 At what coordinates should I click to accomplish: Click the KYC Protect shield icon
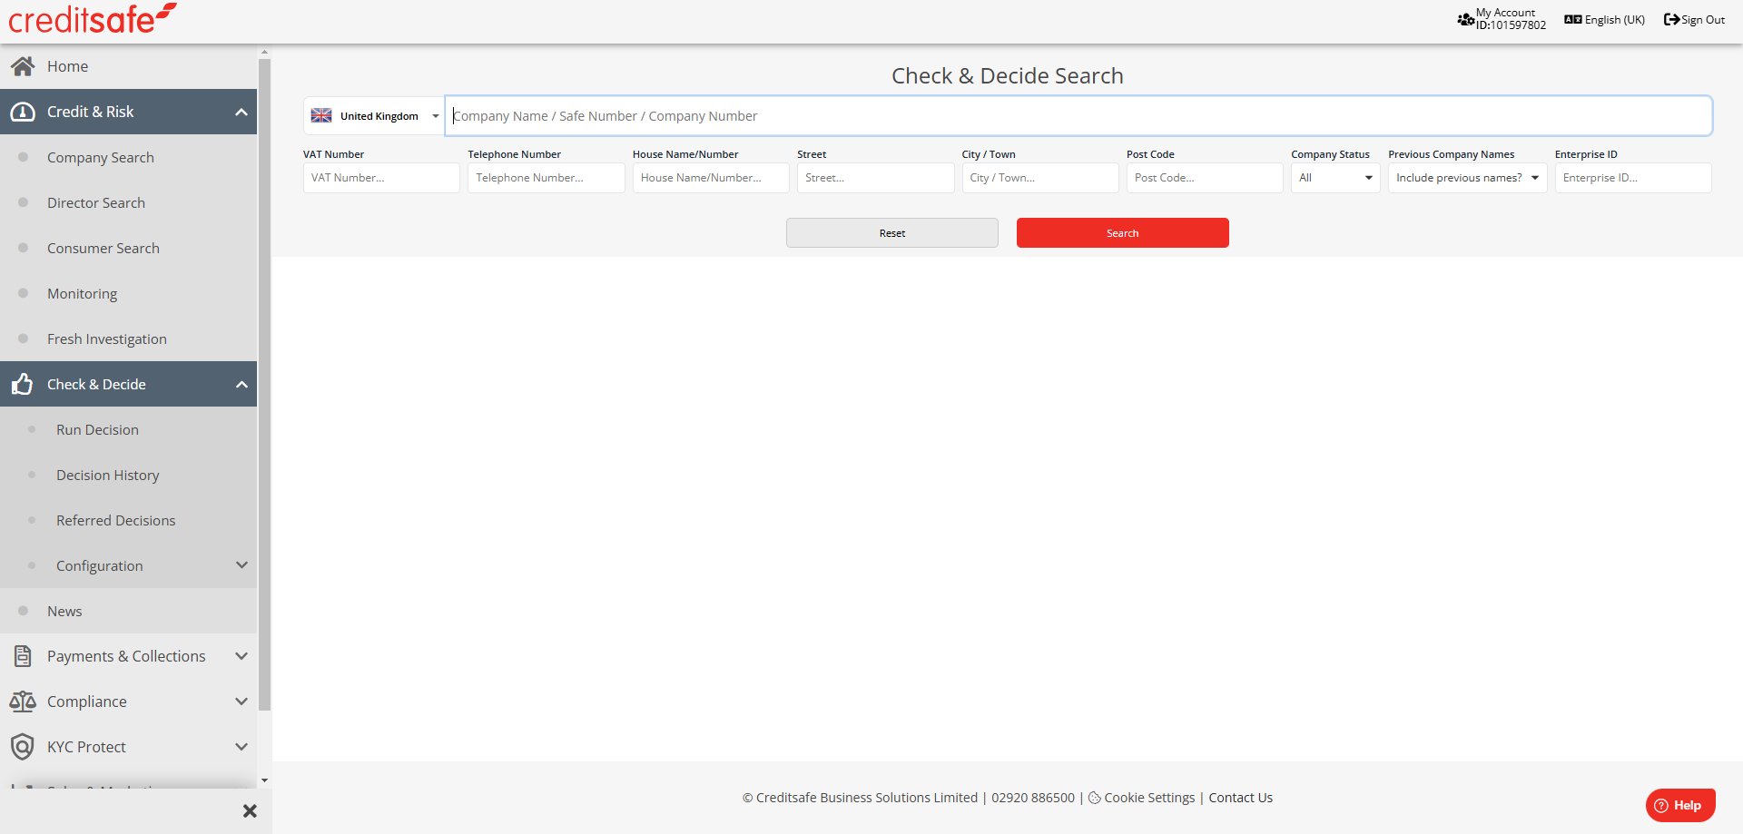(22, 746)
